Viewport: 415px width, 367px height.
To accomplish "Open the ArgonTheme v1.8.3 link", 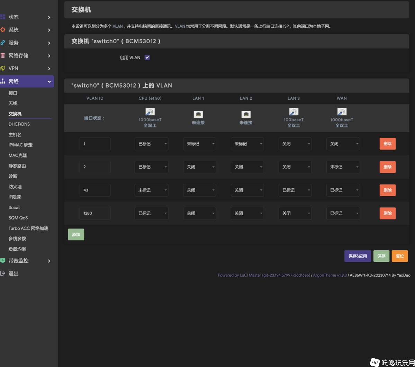I will pyautogui.click(x=330, y=275).
